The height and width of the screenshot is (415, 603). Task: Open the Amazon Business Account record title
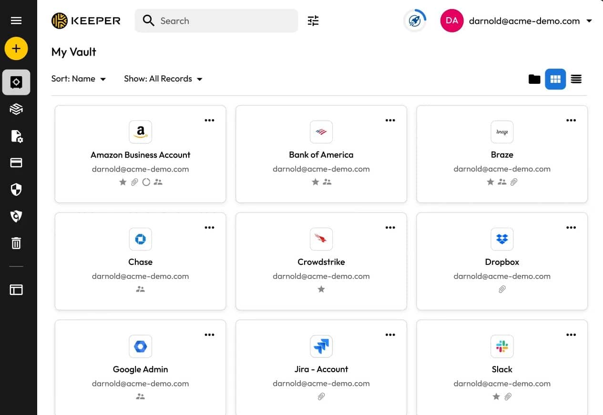click(x=140, y=155)
